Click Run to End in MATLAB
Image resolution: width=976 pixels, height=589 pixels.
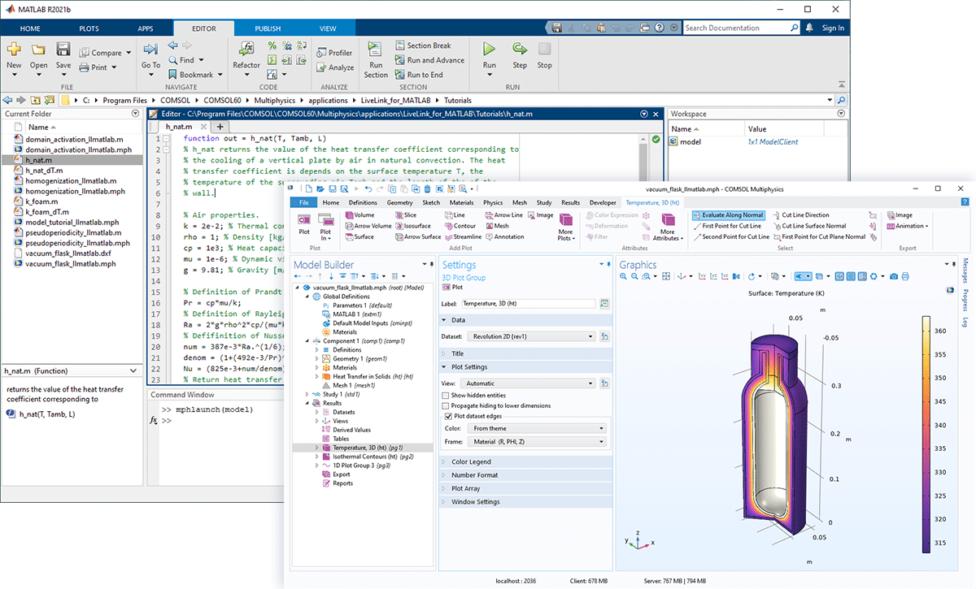(x=419, y=75)
